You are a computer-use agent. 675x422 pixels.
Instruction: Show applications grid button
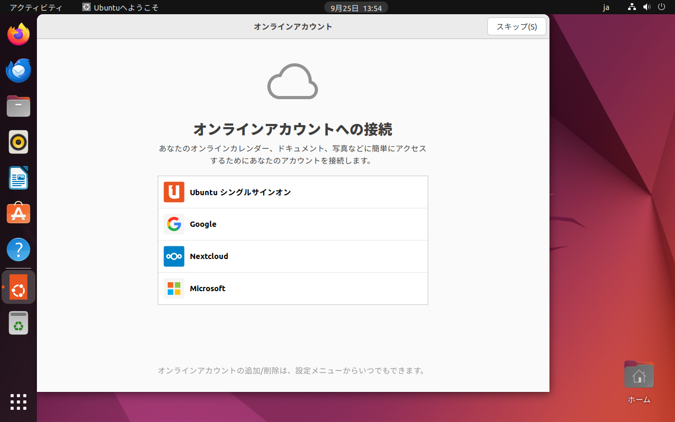(18, 401)
